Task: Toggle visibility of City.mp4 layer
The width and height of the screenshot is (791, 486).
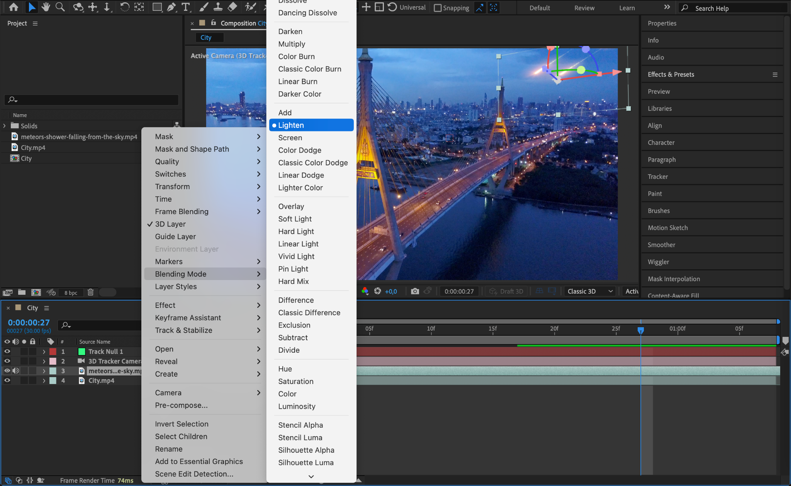Action: (x=7, y=381)
